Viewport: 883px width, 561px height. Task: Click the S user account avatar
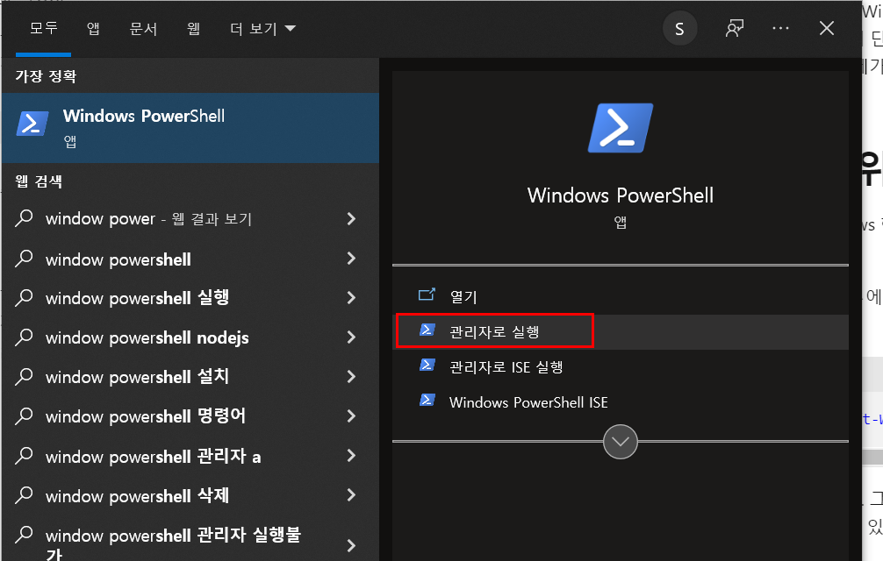[x=679, y=29]
